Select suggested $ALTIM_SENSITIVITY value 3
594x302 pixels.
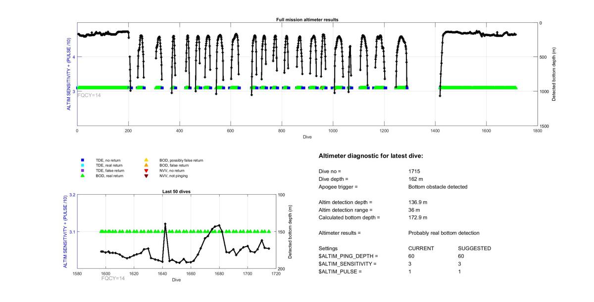pyautogui.click(x=460, y=264)
